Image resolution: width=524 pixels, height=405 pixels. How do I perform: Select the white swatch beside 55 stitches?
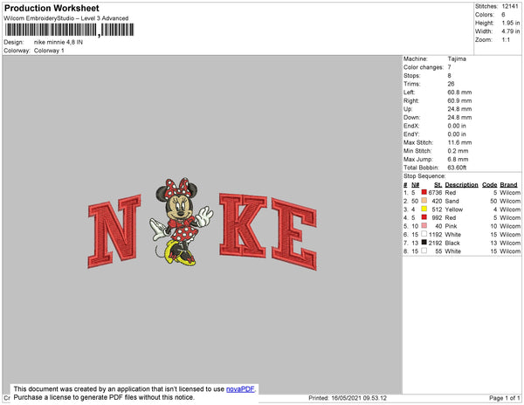(x=424, y=251)
